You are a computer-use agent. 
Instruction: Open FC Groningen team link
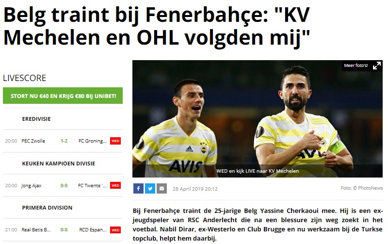(92, 141)
